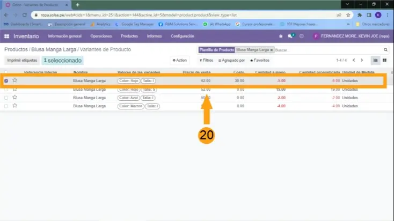Open the Odoo apps grid menu

(x=6, y=36)
